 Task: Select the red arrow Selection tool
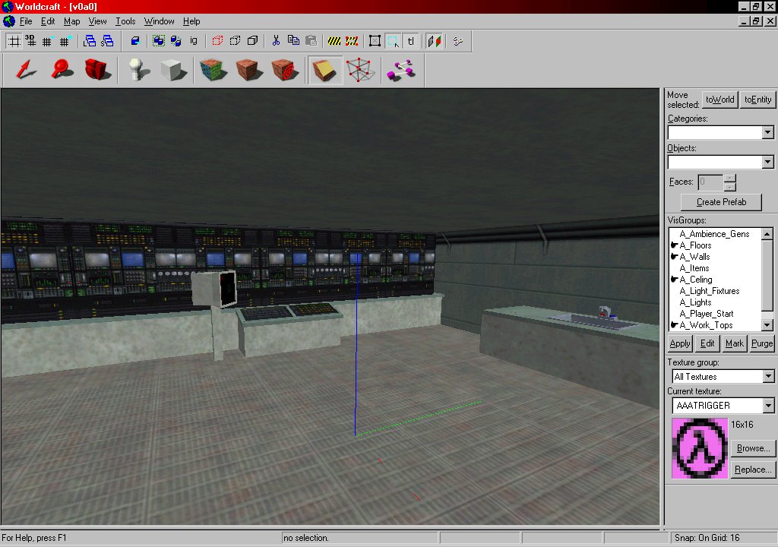click(x=25, y=70)
